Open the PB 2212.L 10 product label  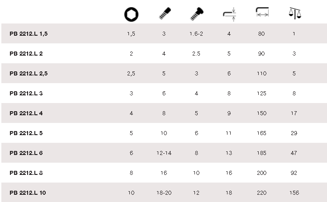click(28, 193)
